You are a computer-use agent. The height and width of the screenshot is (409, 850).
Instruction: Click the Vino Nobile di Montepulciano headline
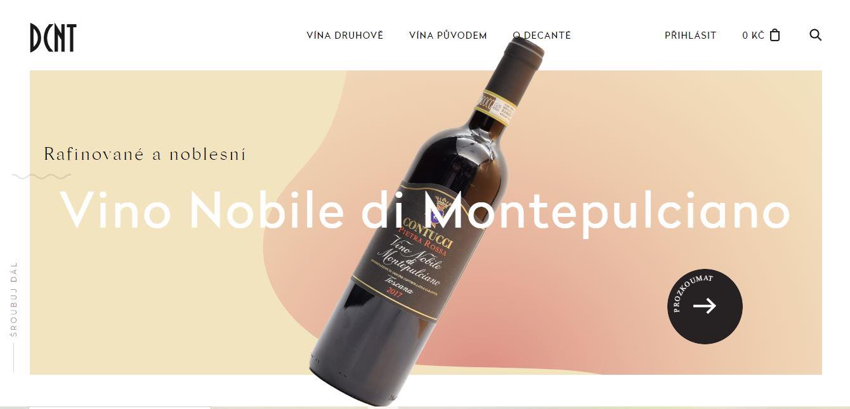425,210
